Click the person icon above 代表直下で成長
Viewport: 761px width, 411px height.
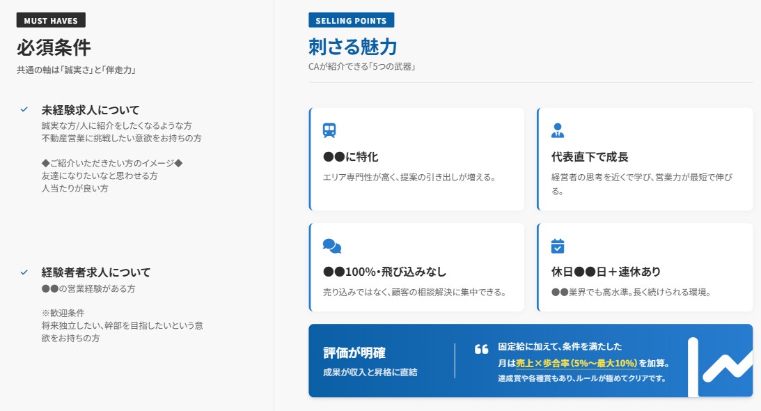point(558,130)
